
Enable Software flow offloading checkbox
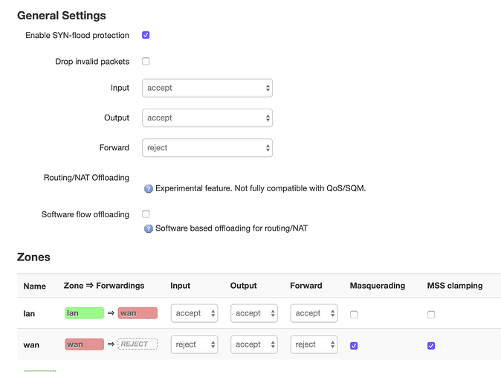(x=146, y=214)
